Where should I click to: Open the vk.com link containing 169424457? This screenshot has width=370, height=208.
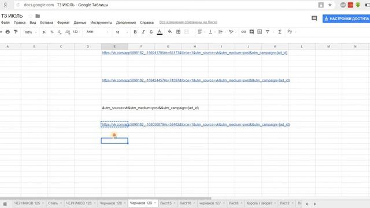click(196, 80)
